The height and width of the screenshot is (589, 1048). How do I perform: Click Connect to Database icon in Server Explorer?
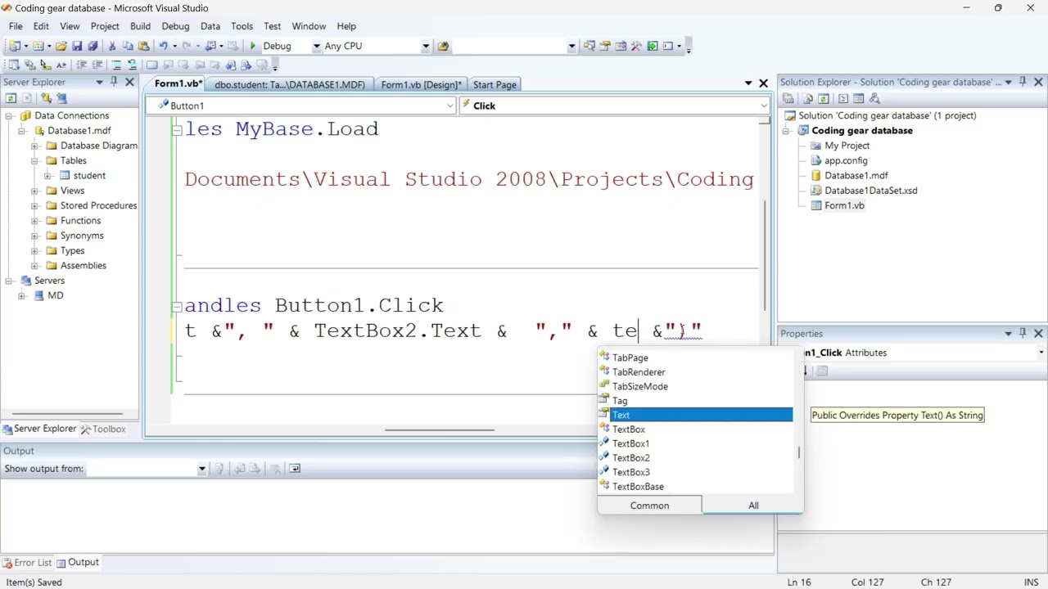(46, 98)
